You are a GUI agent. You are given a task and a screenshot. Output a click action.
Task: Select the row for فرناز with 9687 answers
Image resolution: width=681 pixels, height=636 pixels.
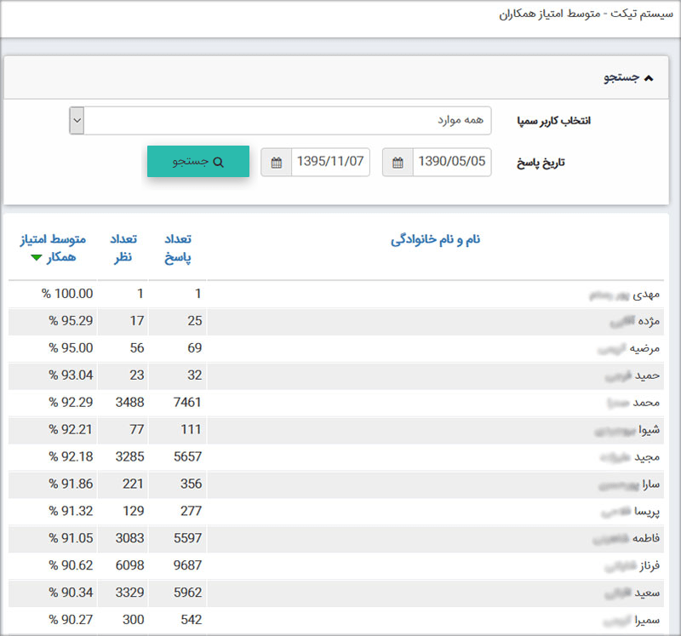tap(340, 565)
